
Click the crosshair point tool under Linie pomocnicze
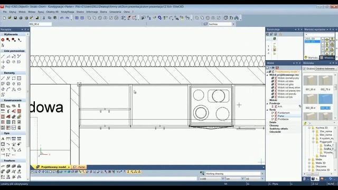[x=3, y=62]
